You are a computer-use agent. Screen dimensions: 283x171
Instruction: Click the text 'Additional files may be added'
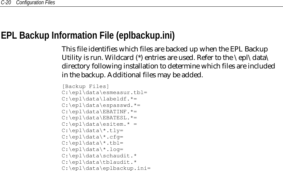click(155, 75)
